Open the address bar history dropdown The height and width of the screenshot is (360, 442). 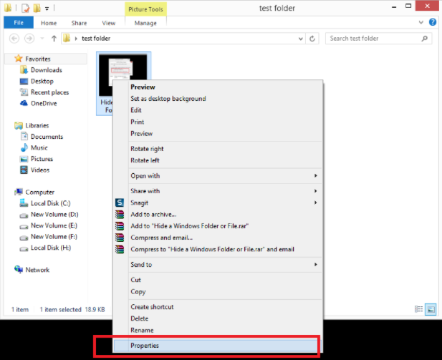(x=300, y=39)
